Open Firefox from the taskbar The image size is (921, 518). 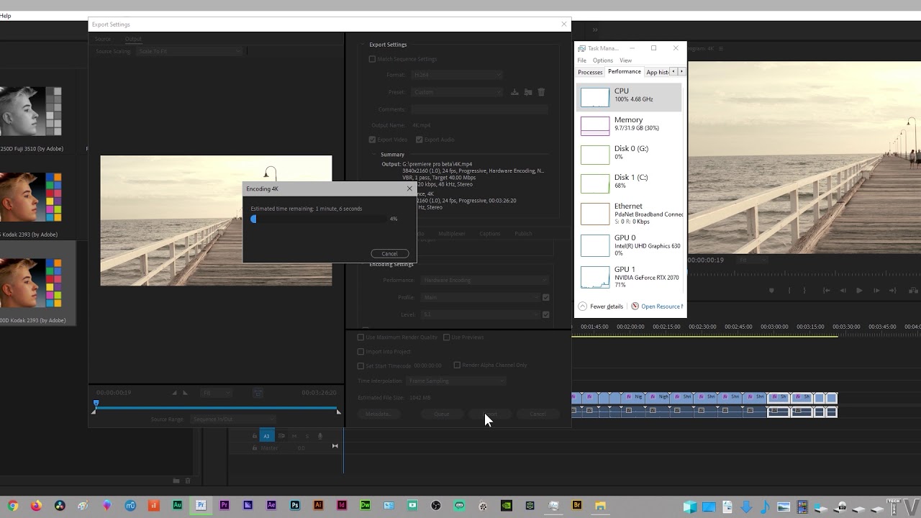pos(36,506)
